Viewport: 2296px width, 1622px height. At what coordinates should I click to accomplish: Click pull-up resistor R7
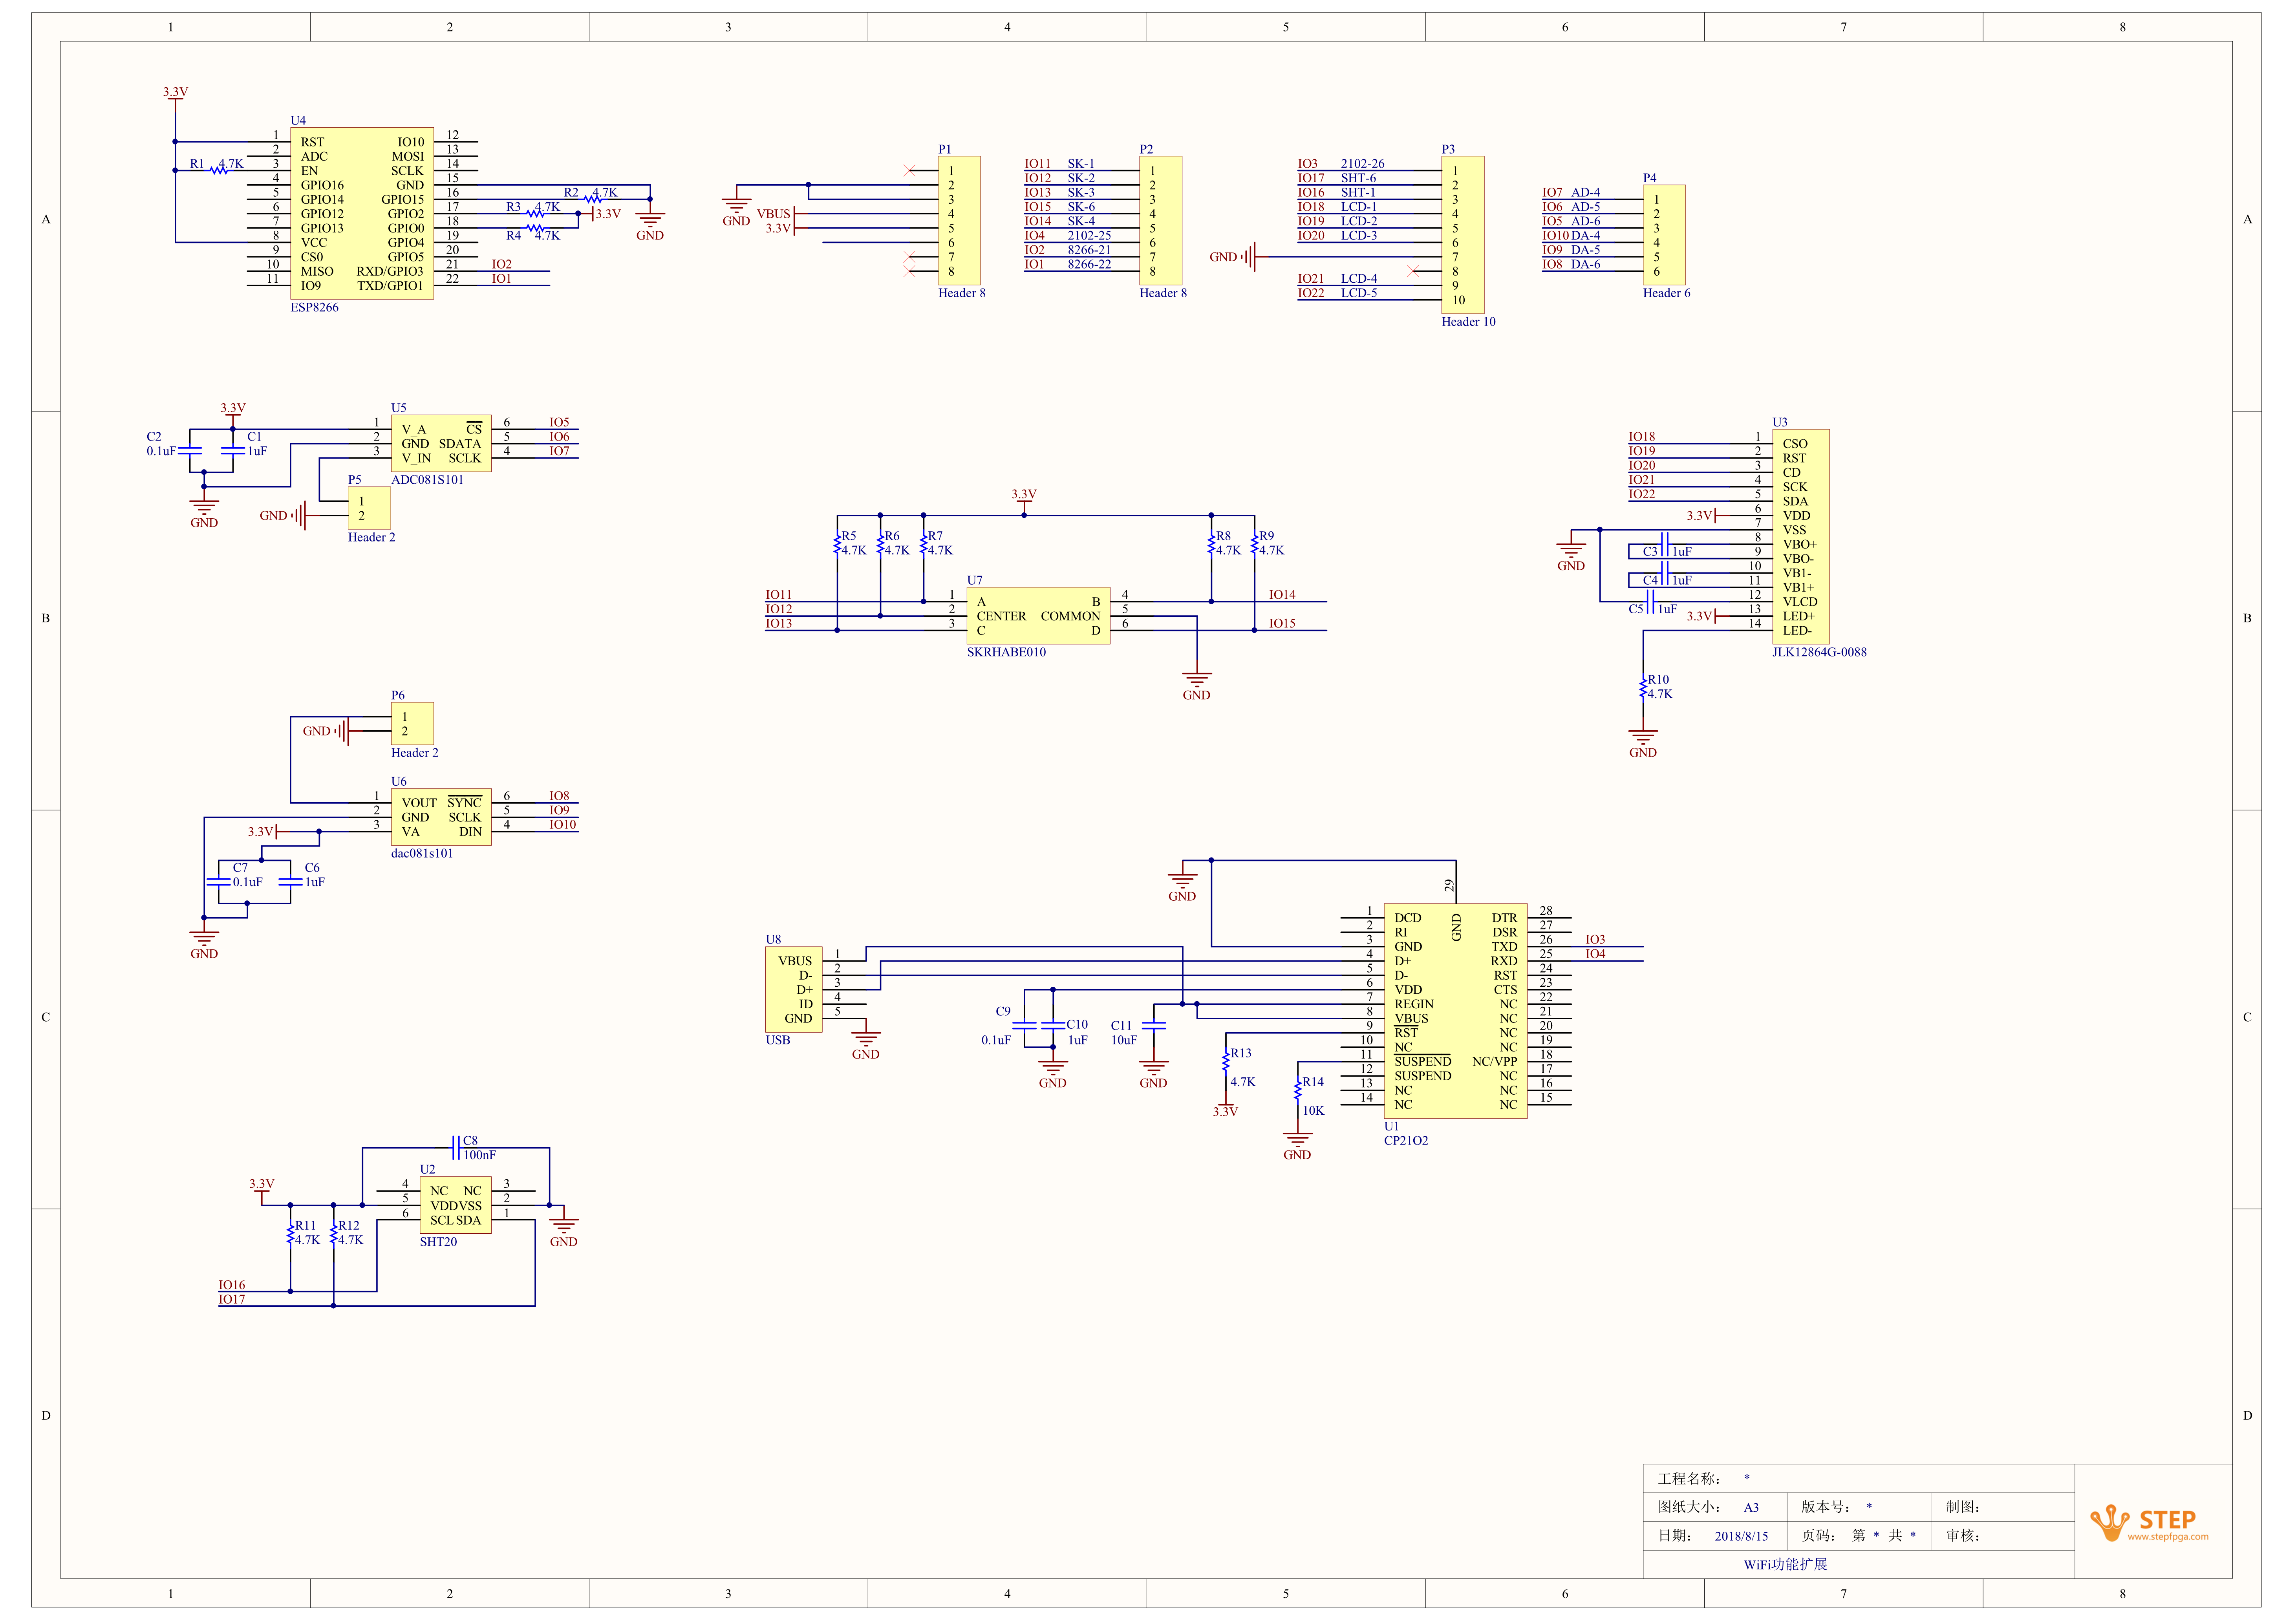[x=923, y=544]
